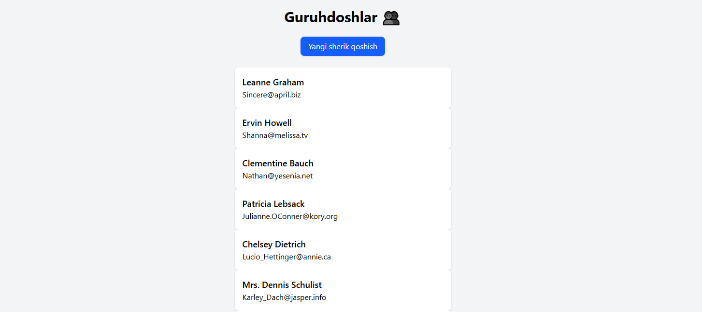The height and width of the screenshot is (312, 702).
Task: Select the name Patricia Lebsack
Action: coord(273,204)
